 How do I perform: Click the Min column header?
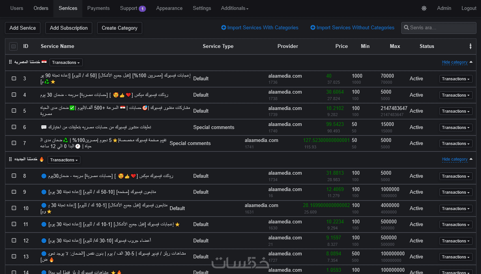(x=365, y=46)
